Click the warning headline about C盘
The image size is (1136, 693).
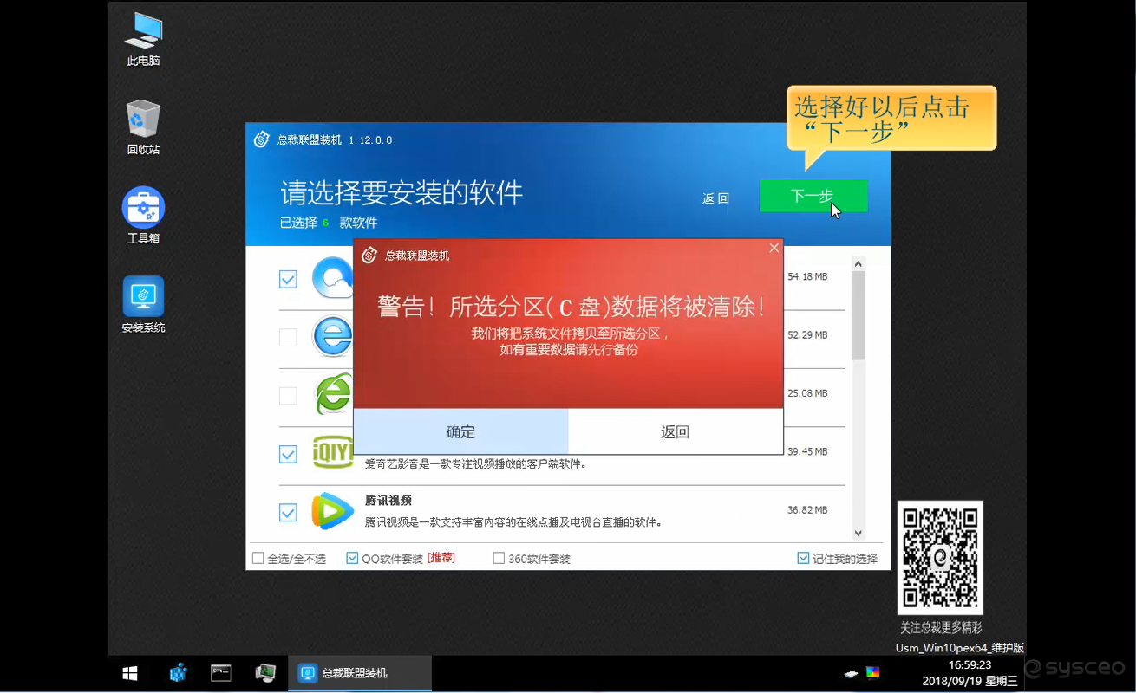click(x=572, y=306)
